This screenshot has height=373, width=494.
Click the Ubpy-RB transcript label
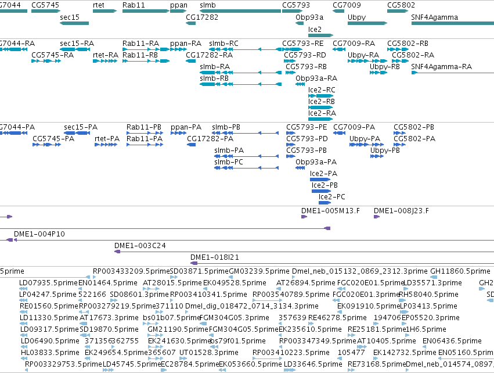385,67
